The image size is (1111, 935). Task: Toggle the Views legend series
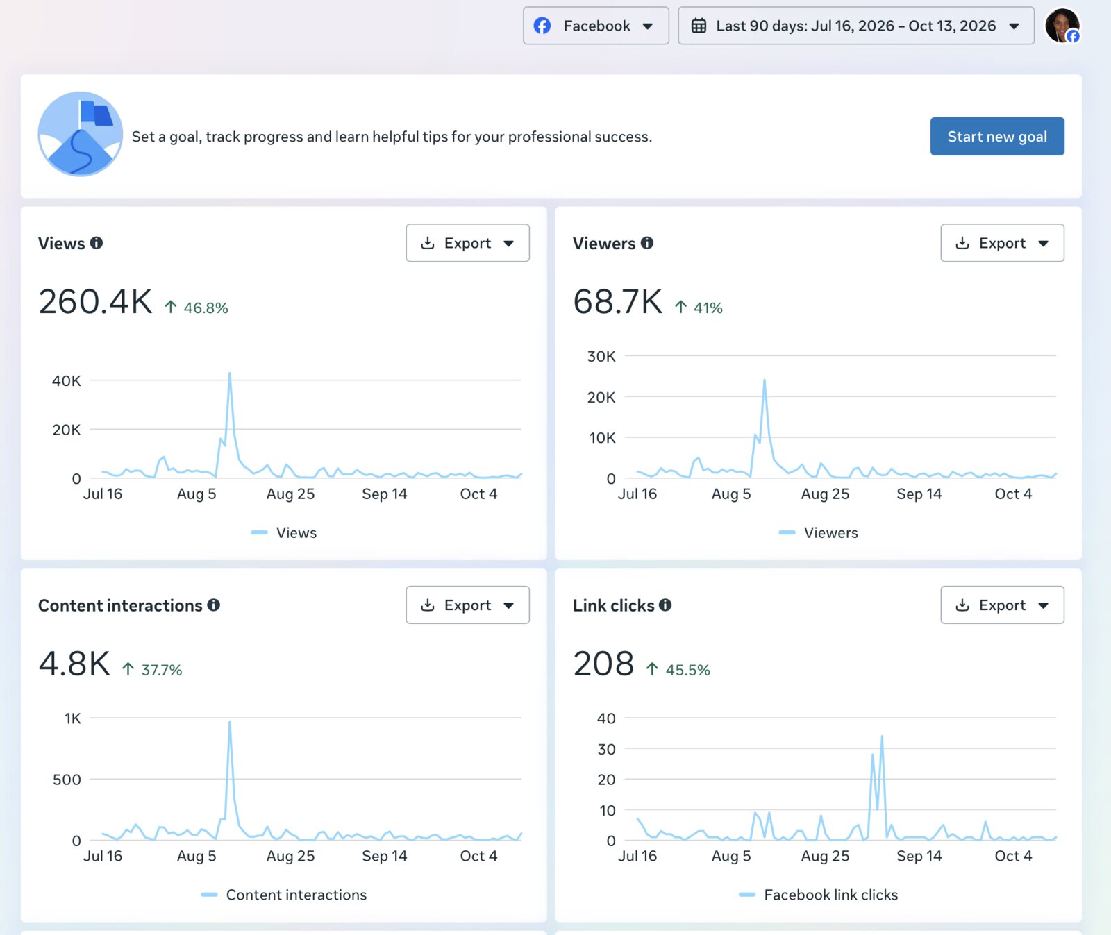coord(283,532)
